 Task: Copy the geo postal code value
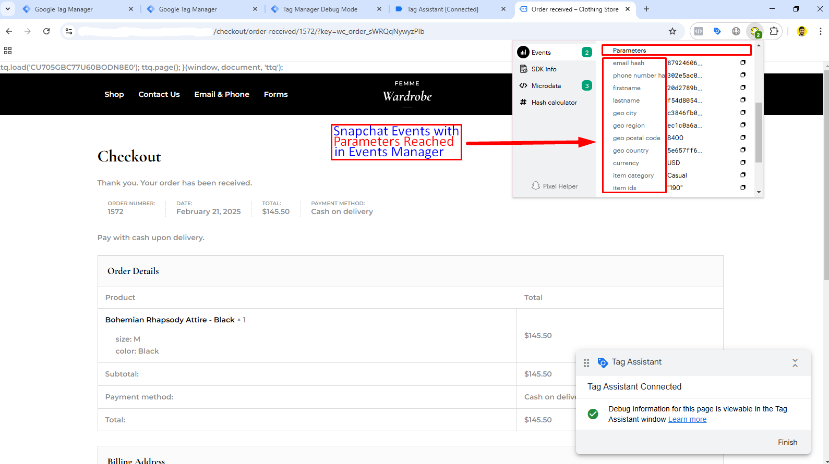click(x=743, y=137)
